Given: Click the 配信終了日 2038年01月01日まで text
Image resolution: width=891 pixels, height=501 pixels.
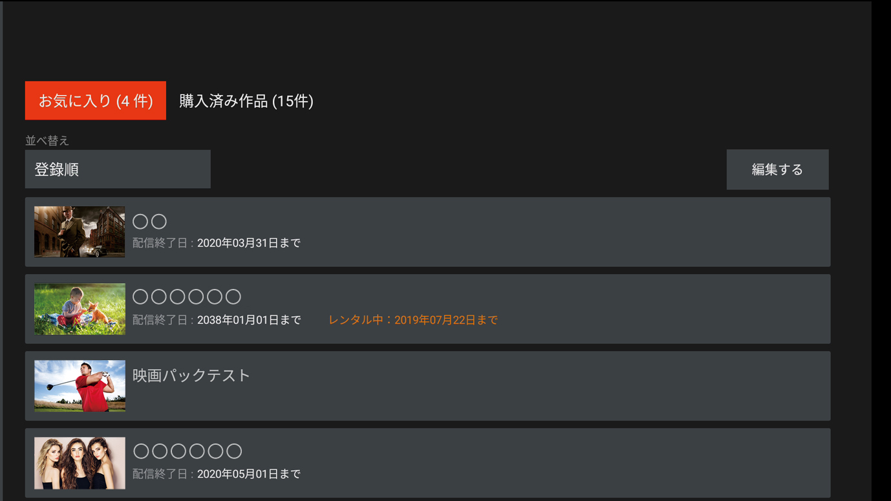Looking at the screenshot, I should tap(217, 320).
